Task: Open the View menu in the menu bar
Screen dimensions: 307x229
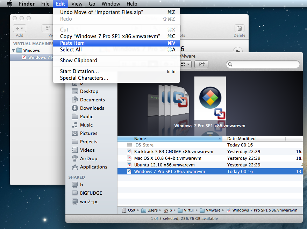Action: point(77,4)
